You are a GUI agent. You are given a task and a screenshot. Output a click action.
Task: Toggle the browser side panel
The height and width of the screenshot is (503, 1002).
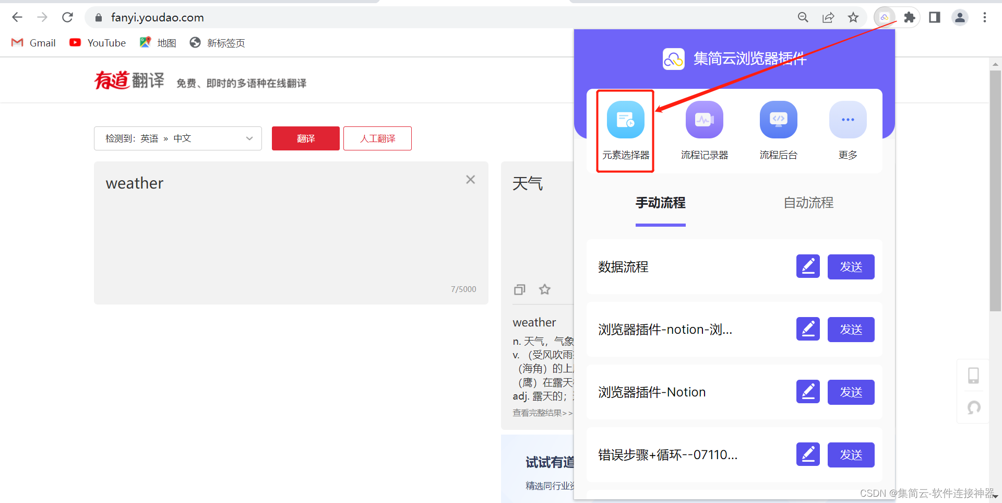(x=935, y=18)
